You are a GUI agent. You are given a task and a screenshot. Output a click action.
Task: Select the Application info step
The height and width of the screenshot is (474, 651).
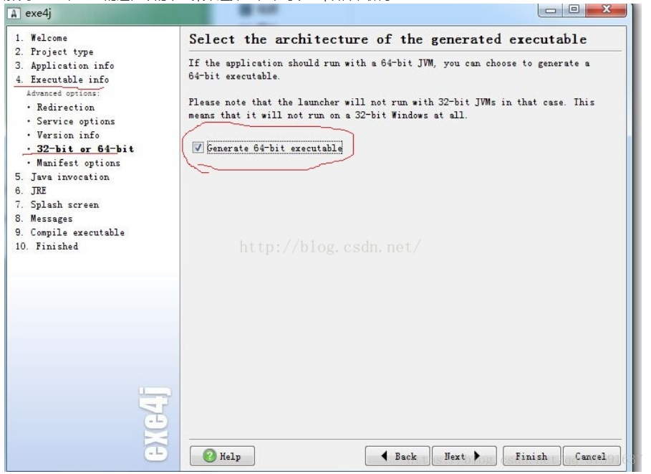click(x=64, y=66)
